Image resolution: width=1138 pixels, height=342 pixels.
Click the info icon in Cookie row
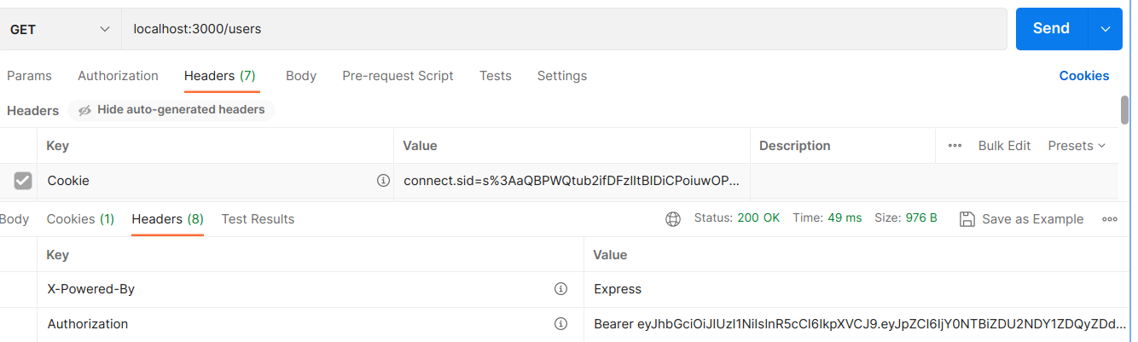(x=383, y=181)
